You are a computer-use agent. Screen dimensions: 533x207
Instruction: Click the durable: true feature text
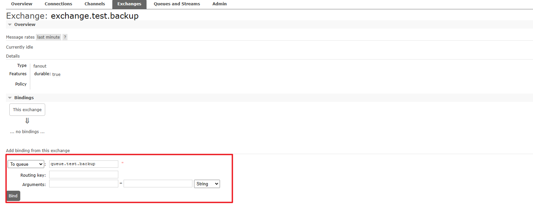click(x=47, y=74)
